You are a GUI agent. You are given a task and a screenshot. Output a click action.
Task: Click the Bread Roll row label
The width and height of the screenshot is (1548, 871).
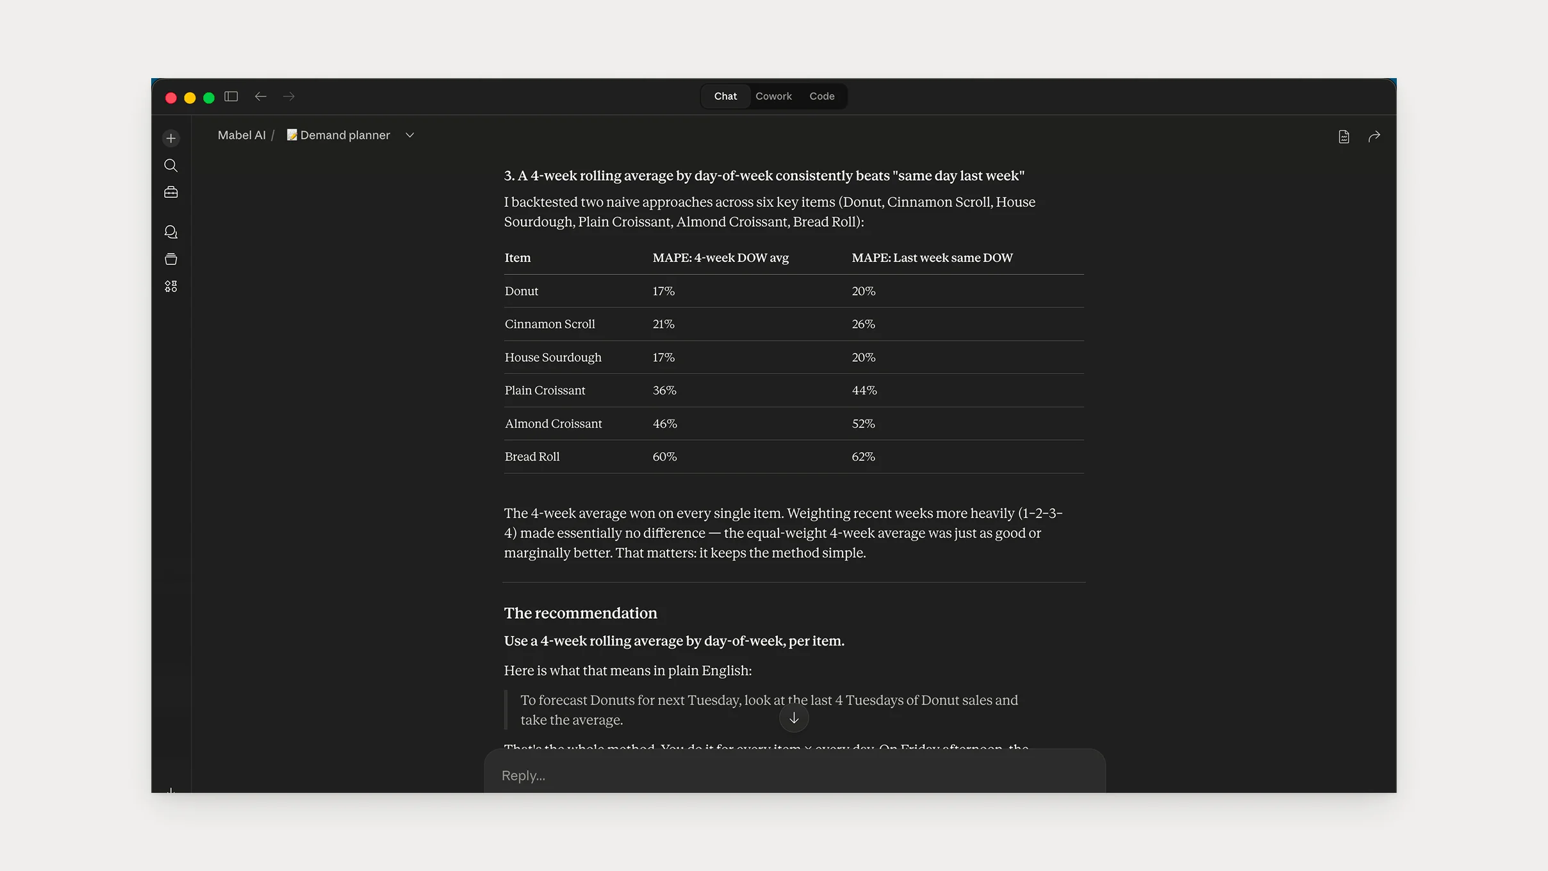[x=532, y=457]
